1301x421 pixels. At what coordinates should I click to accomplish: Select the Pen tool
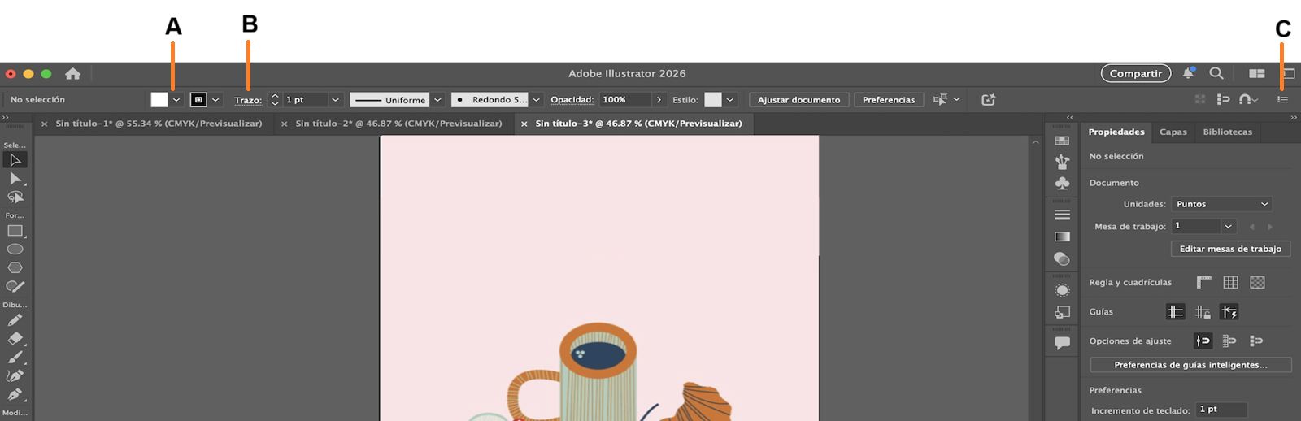click(x=15, y=394)
